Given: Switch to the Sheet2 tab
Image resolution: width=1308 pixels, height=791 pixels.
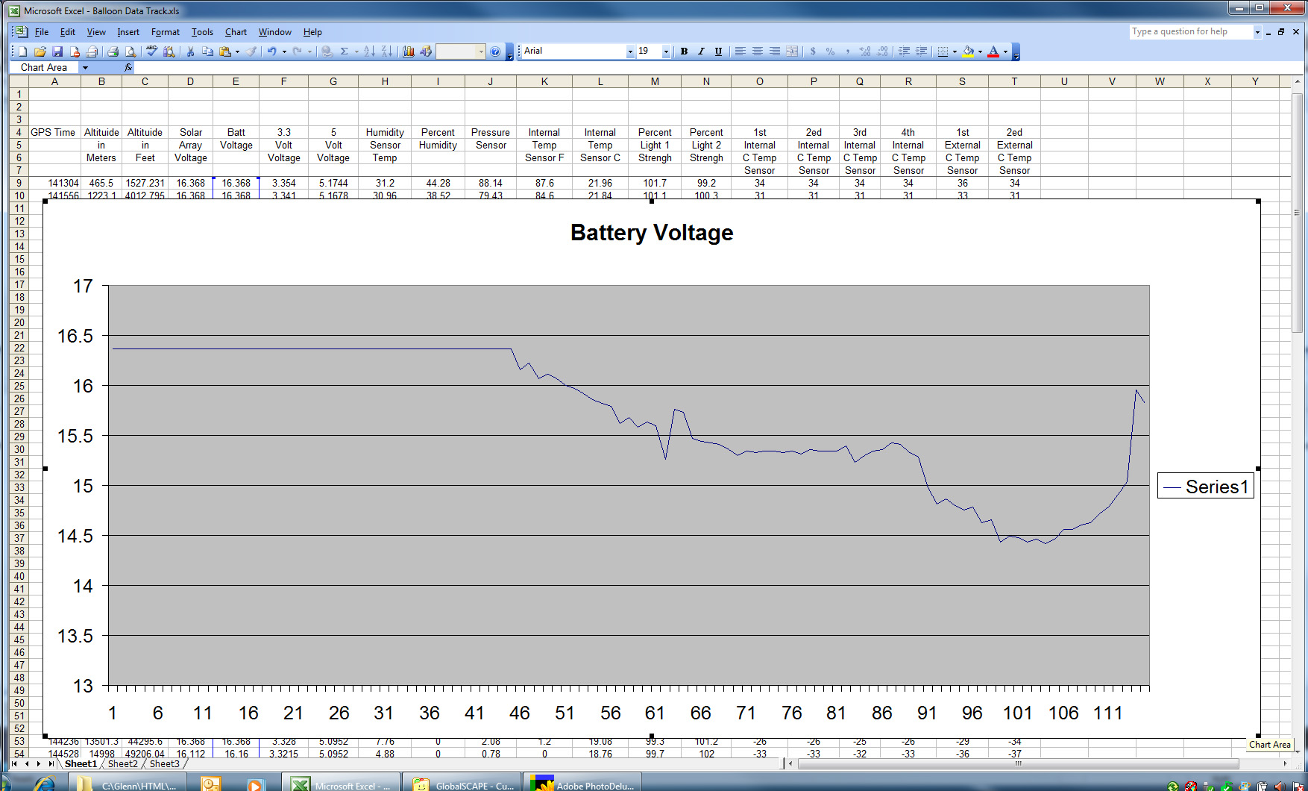Looking at the screenshot, I should 123,763.
